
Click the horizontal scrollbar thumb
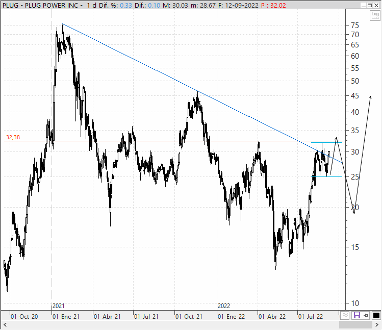tap(356, 324)
